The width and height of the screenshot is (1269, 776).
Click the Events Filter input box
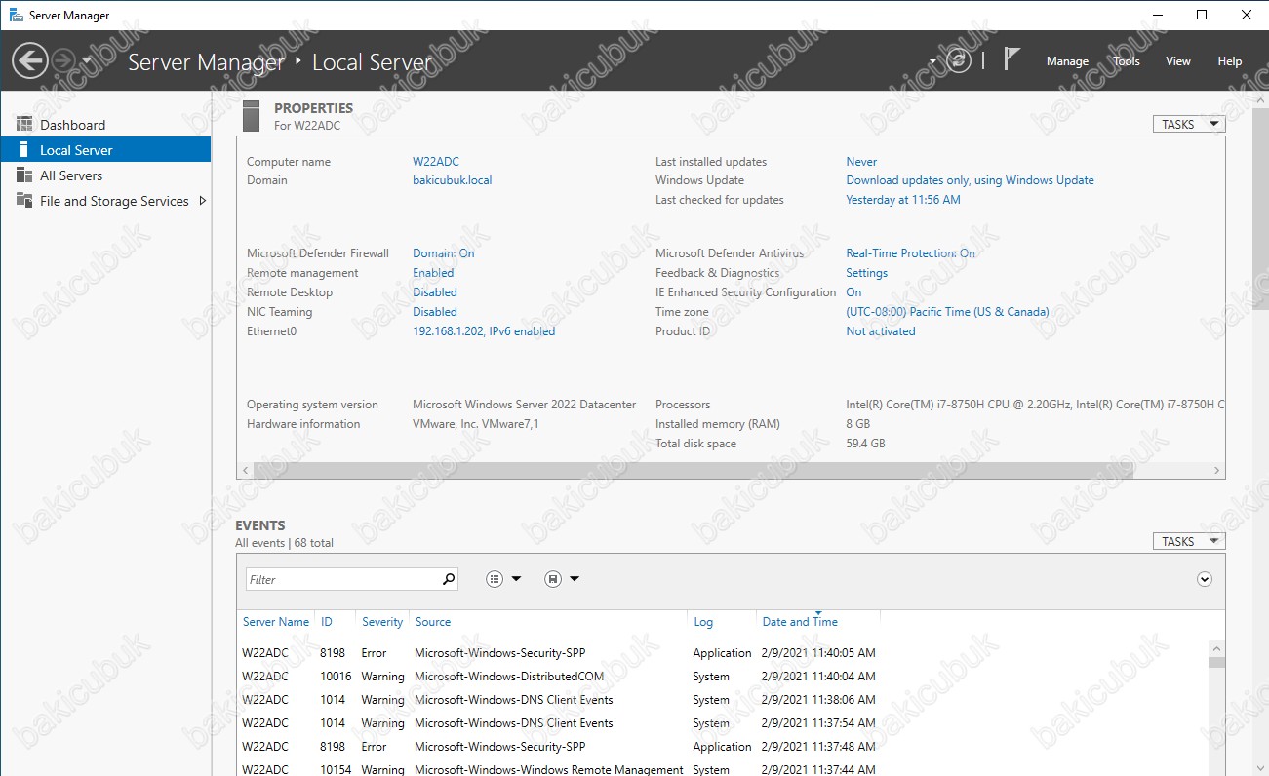pos(341,579)
